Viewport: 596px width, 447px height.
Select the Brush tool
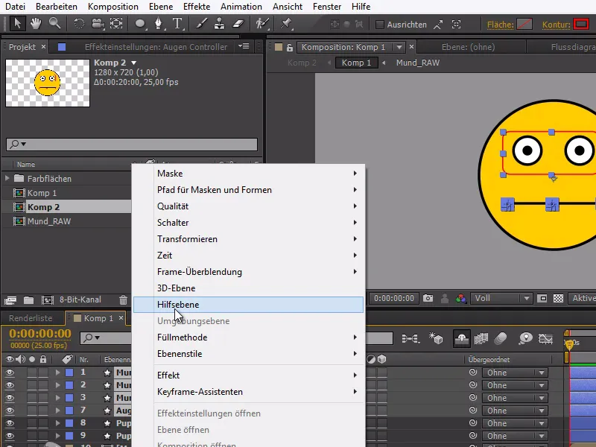(x=201, y=24)
